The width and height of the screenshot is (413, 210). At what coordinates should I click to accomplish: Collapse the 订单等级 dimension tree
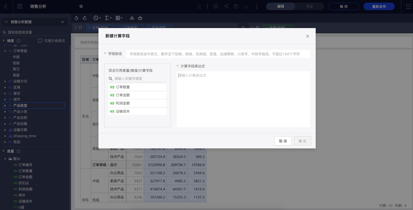click(5, 51)
